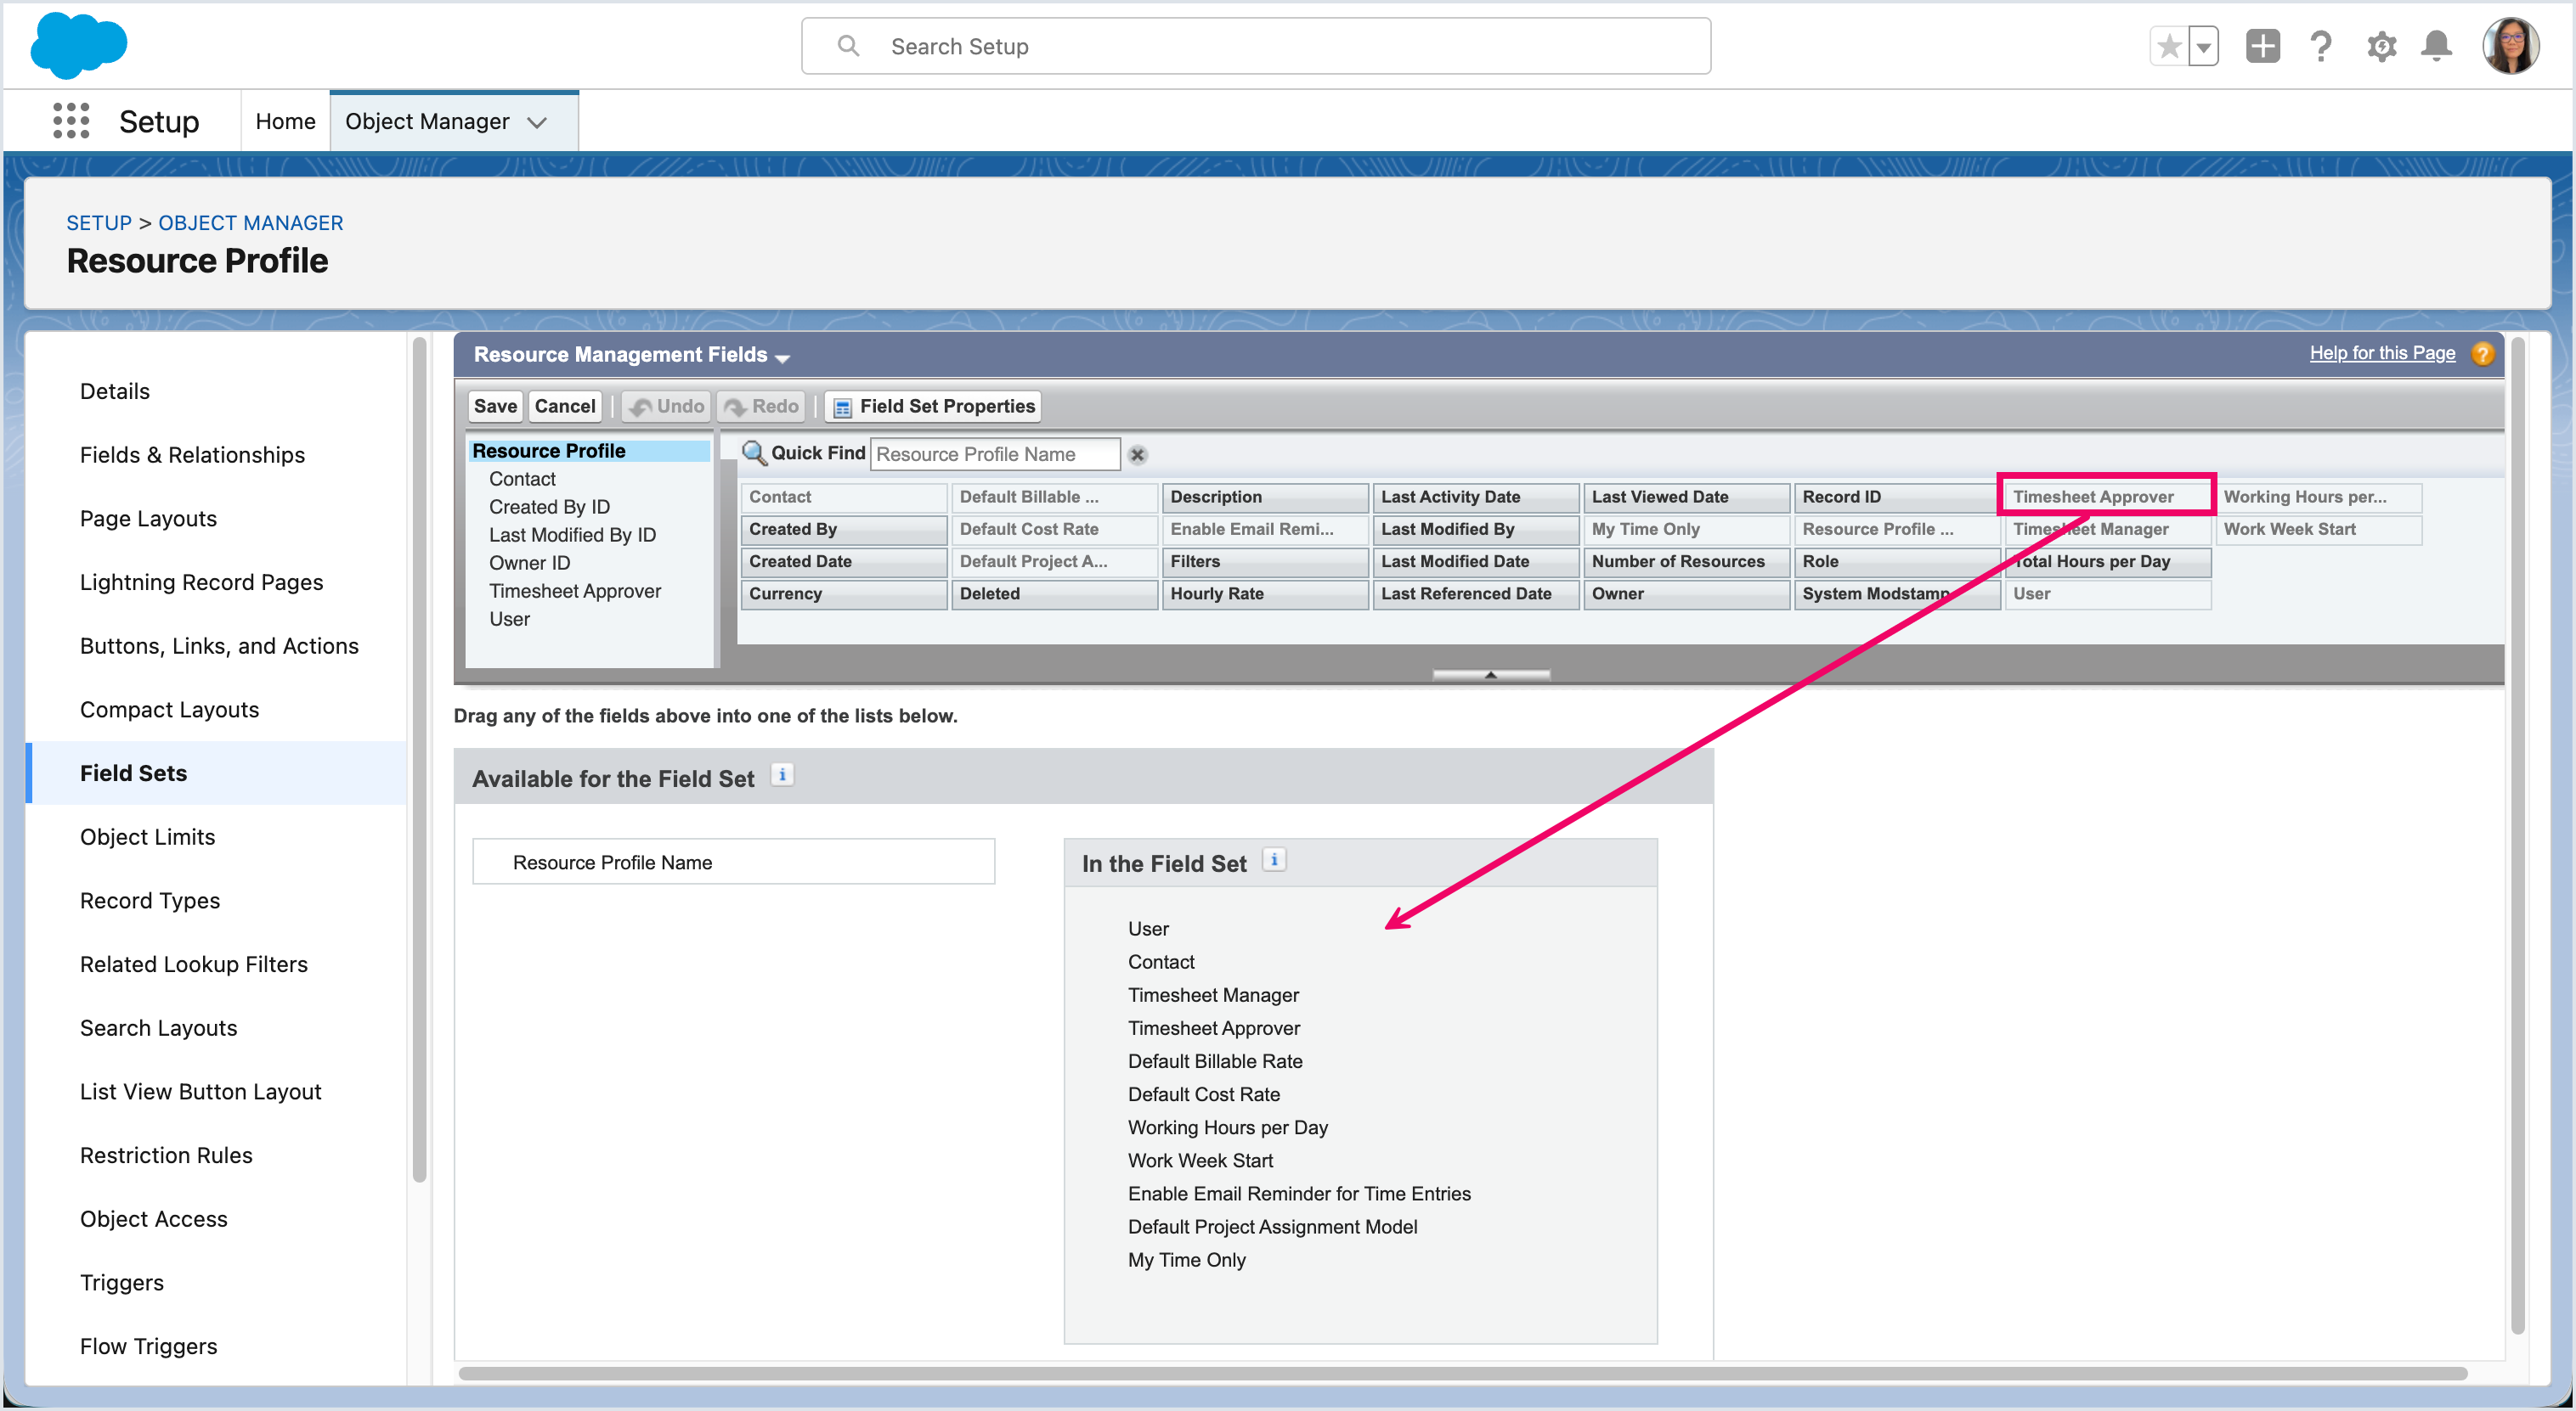Viewport: 2576px width, 1411px height.
Task: Open the global actions plus icon
Action: [x=2262, y=47]
